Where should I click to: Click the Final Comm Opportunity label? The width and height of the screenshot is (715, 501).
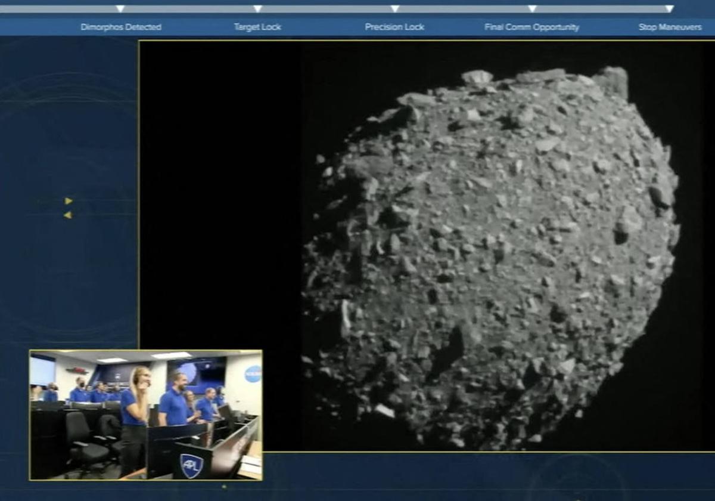pyautogui.click(x=532, y=27)
